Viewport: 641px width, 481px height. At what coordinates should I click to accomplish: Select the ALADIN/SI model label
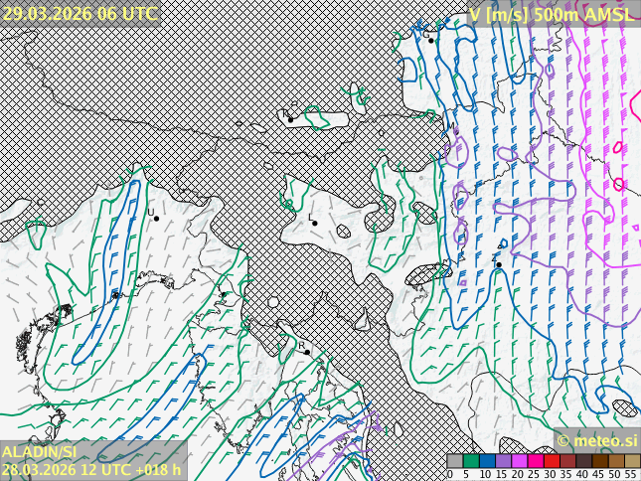point(40,452)
